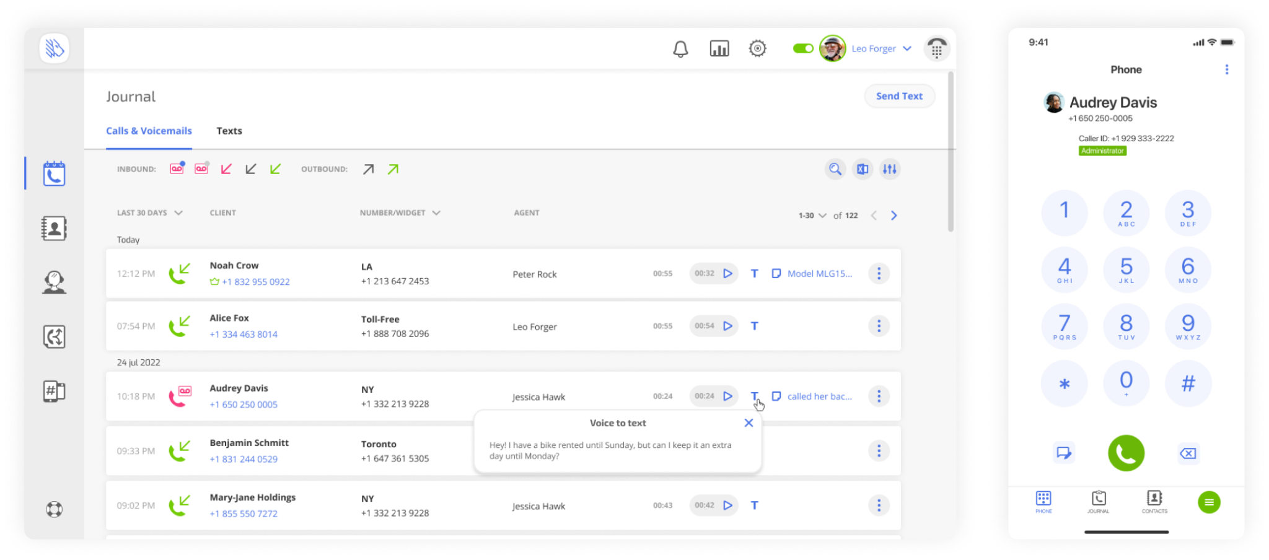Tap the backspace icon on the dialpad
The height and width of the screenshot is (560, 1269).
1188,453
